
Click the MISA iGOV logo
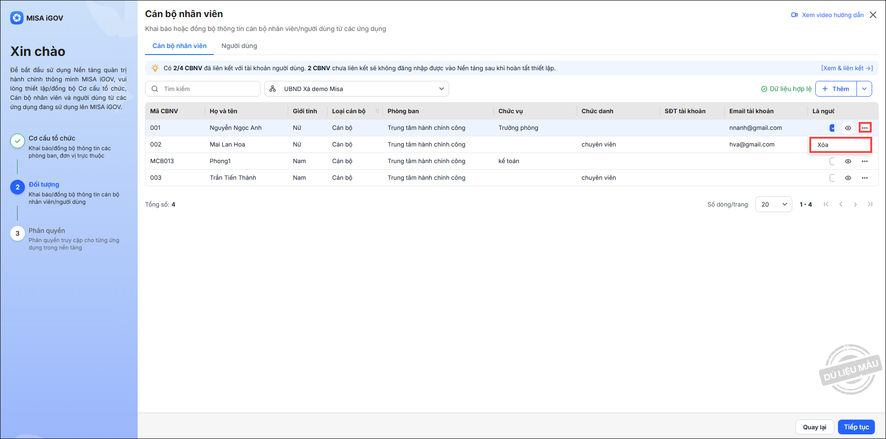tap(36, 18)
